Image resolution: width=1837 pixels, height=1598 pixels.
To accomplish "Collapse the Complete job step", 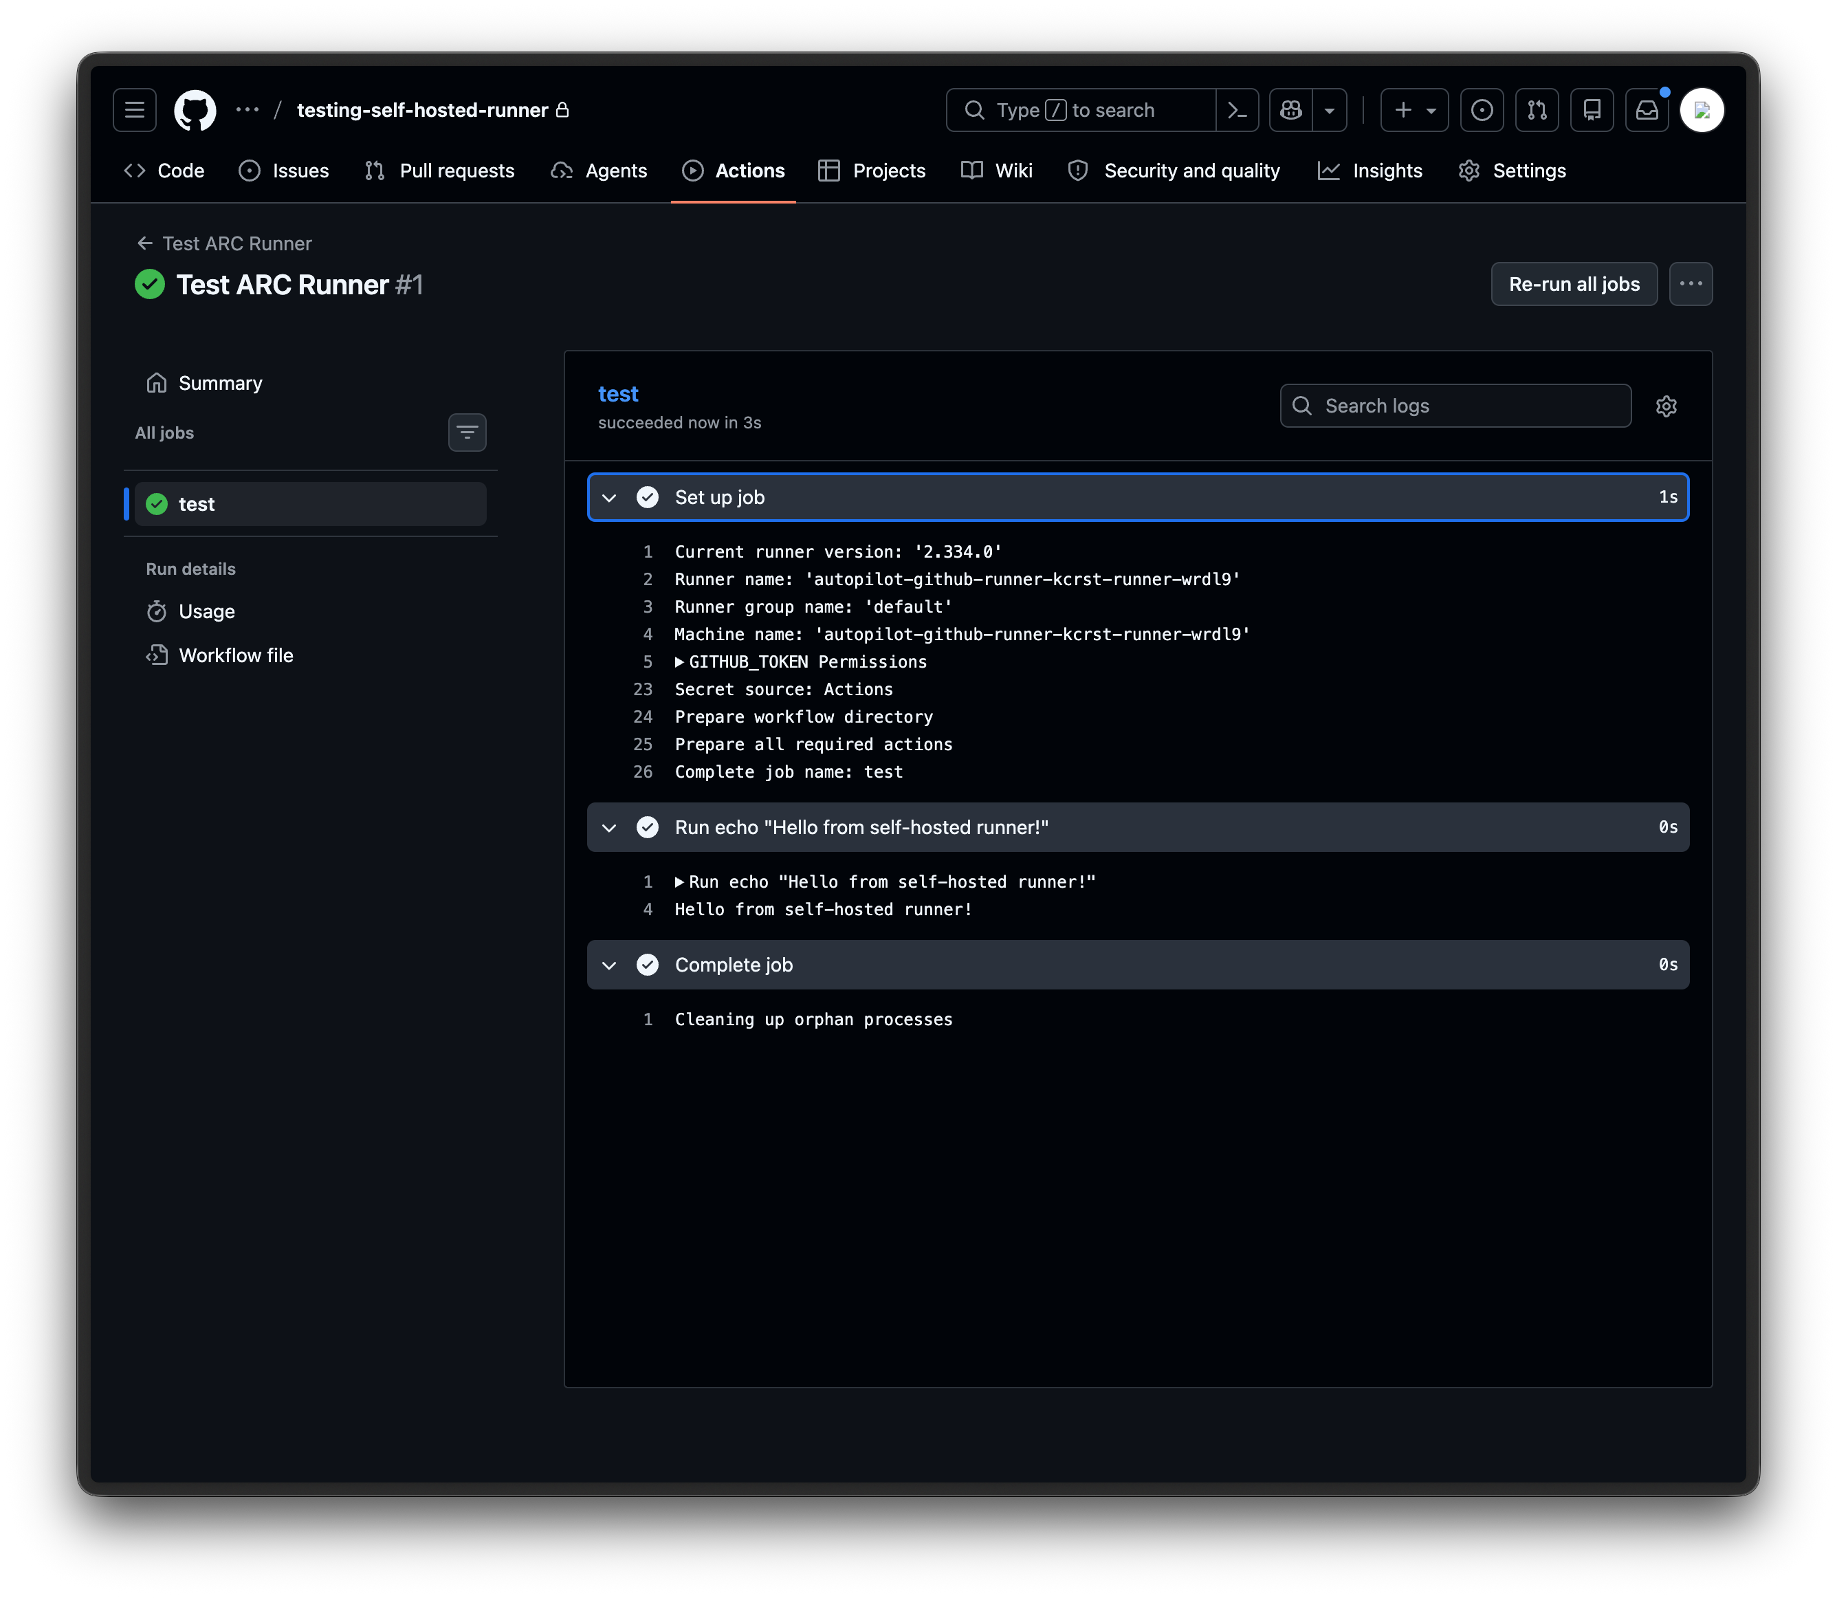I will (1138, 964).
